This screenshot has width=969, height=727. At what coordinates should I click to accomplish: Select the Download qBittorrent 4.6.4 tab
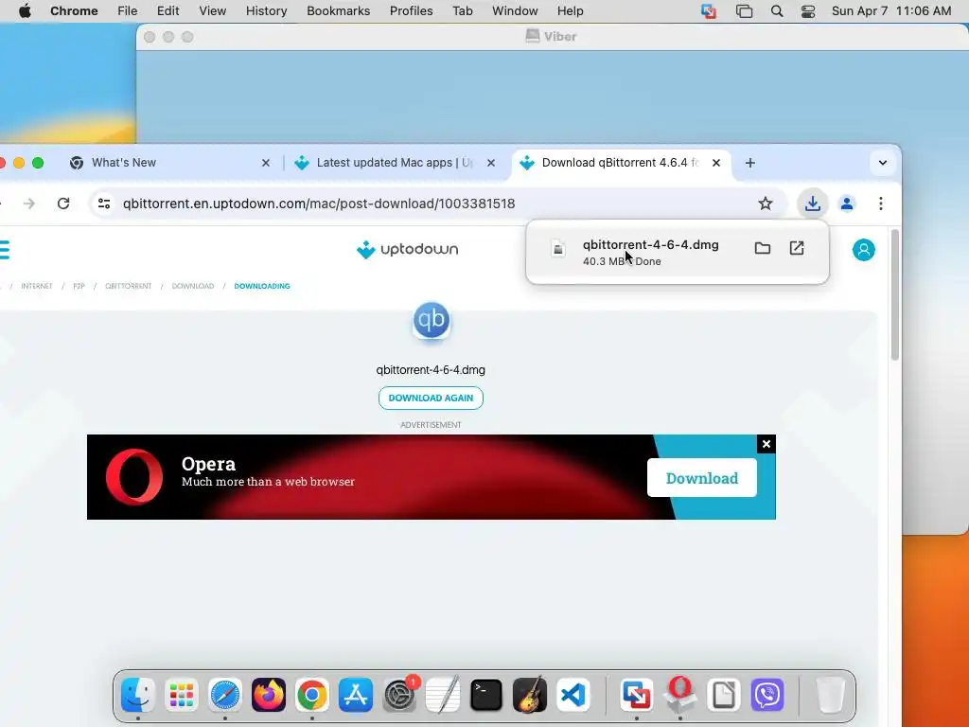[x=621, y=163]
